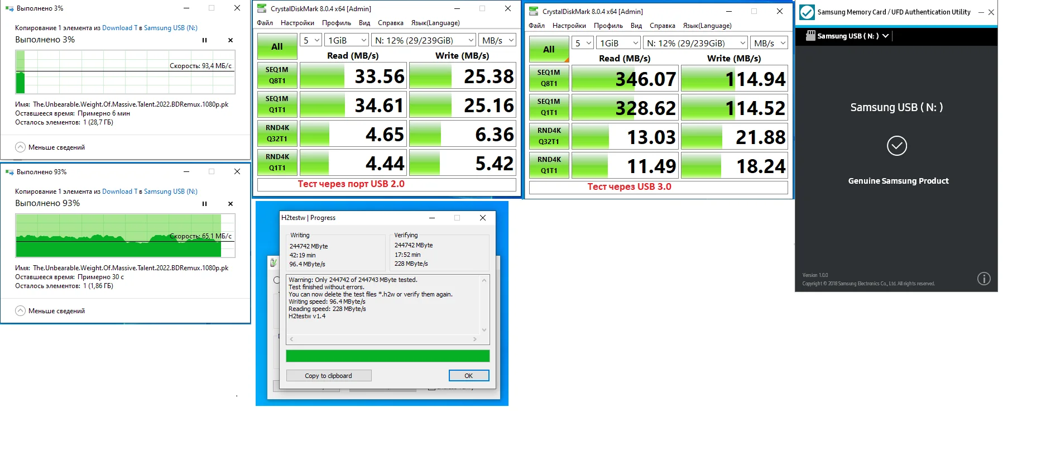Open Профиль menu in USB 2.0 test window
Viewport: 1046px width, 469px height.
[x=337, y=23]
